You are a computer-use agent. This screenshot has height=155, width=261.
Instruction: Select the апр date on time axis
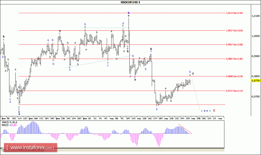pos(220,118)
